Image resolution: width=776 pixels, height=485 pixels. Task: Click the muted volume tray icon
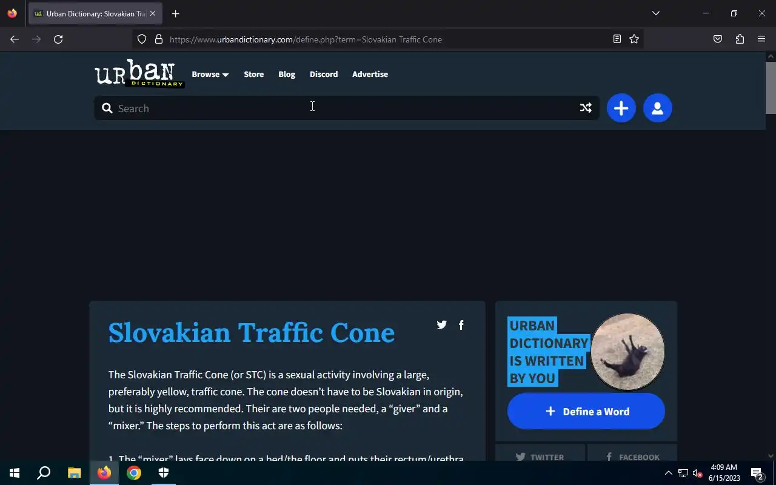(x=697, y=473)
